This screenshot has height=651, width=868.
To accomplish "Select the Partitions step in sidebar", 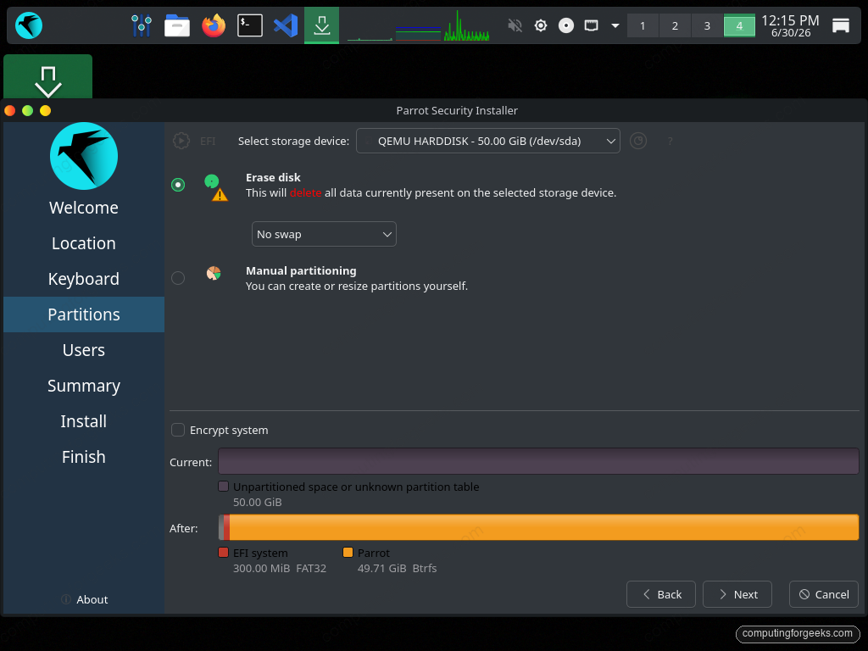I will [x=84, y=314].
